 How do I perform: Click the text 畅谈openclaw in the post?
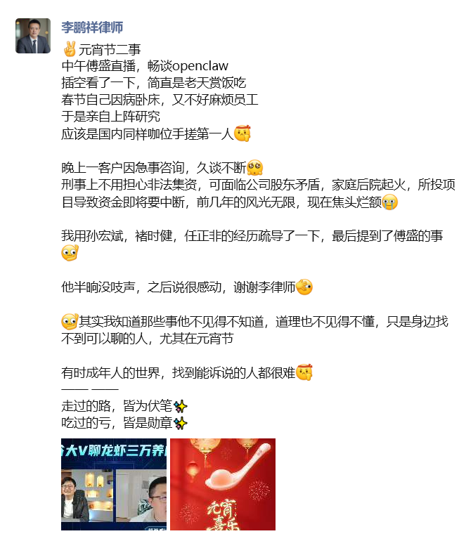coord(188,66)
